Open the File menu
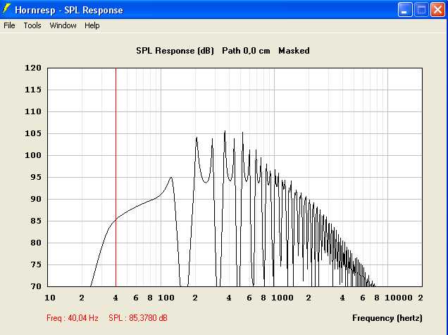 tap(9, 25)
